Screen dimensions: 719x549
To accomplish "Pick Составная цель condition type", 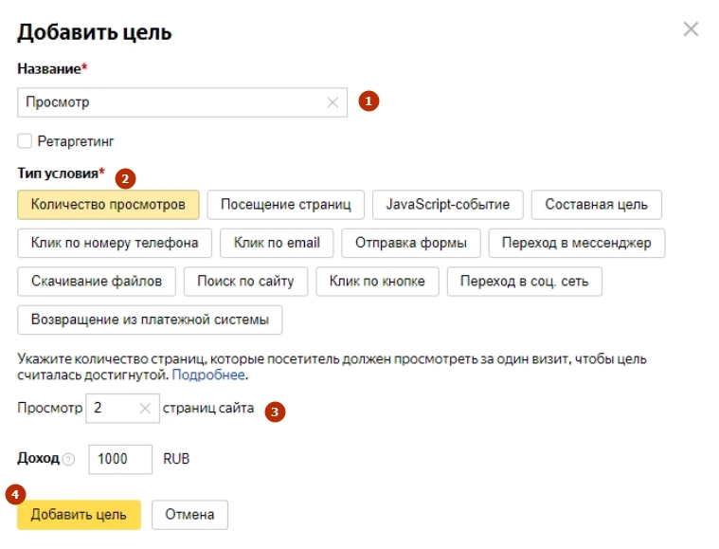I will coord(596,205).
